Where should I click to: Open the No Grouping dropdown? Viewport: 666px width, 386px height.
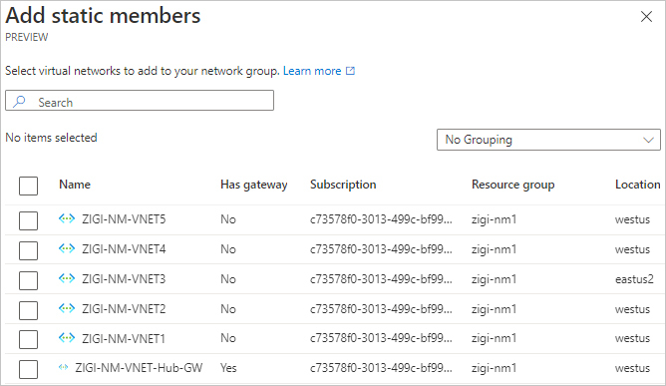coord(548,140)
